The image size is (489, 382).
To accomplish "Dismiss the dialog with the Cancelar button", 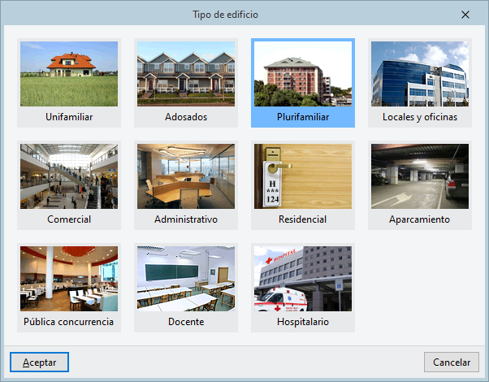I will click(x=452, y=362).
